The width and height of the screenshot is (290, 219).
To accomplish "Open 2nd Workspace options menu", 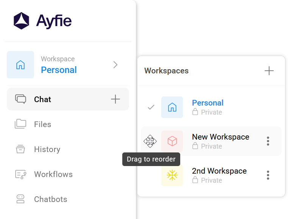I will (x=268, y=175).
